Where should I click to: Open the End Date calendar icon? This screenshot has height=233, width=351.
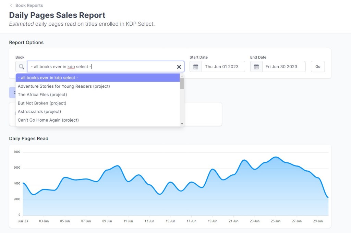tap(256, 67)
